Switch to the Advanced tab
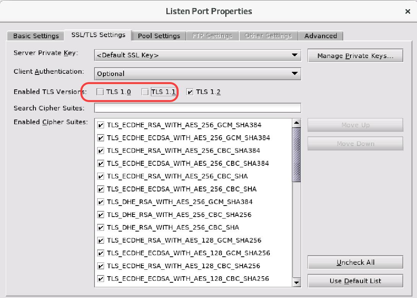The image size is (417, 298). [x=321, y=36]
